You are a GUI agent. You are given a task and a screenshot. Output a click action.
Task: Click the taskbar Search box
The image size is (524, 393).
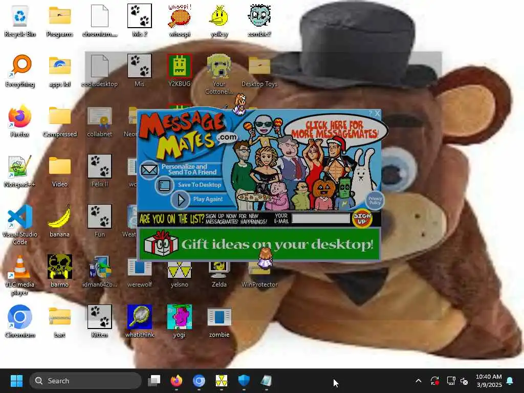pos(85,381)
